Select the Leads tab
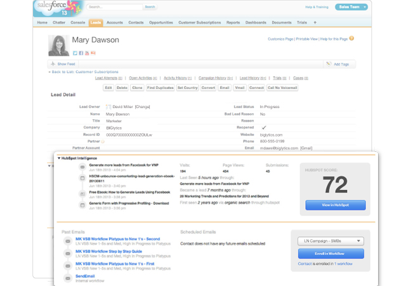This screenshot has width=406, height=286. pyautogui.click(x=96, y=23)
